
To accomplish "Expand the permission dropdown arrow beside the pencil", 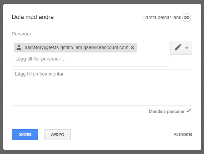I will point(187,48).
